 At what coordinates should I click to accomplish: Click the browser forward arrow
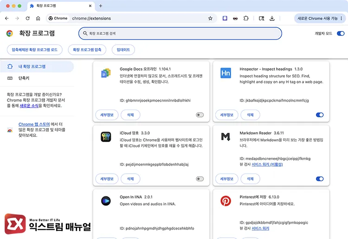point(17,19)
